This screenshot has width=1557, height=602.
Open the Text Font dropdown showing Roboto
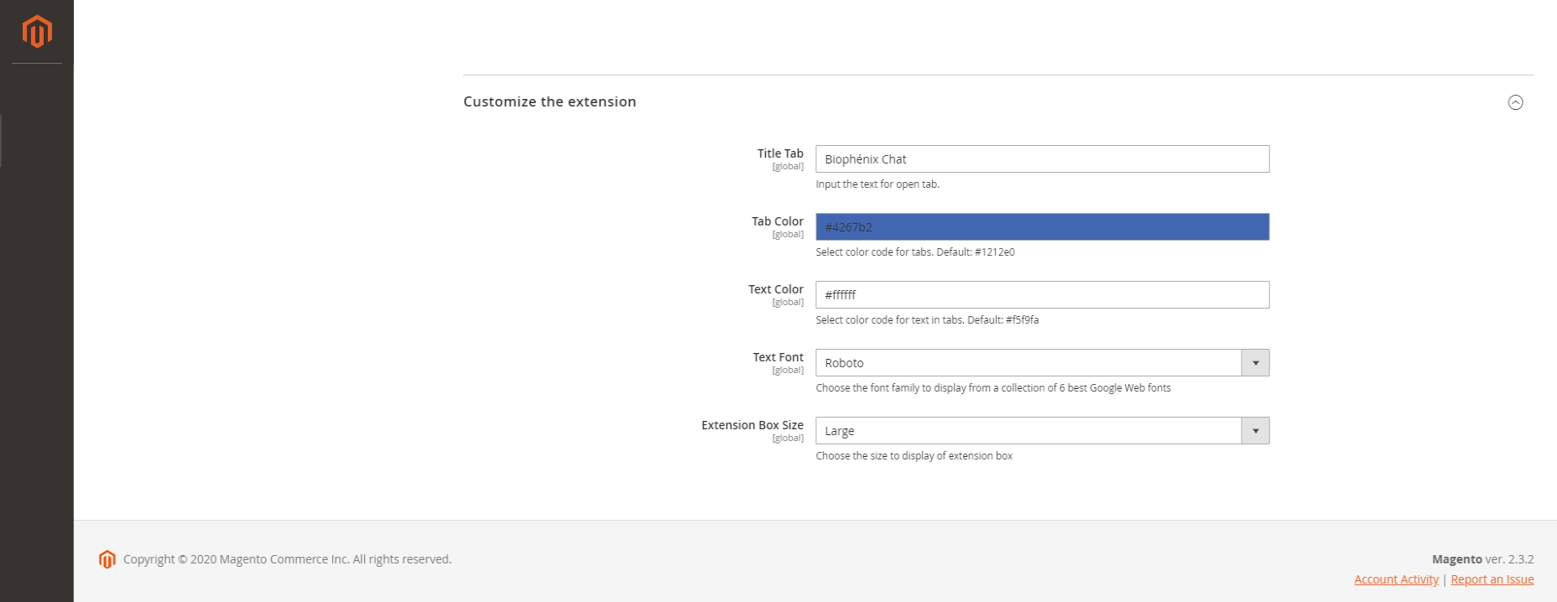pos(1028,363)
